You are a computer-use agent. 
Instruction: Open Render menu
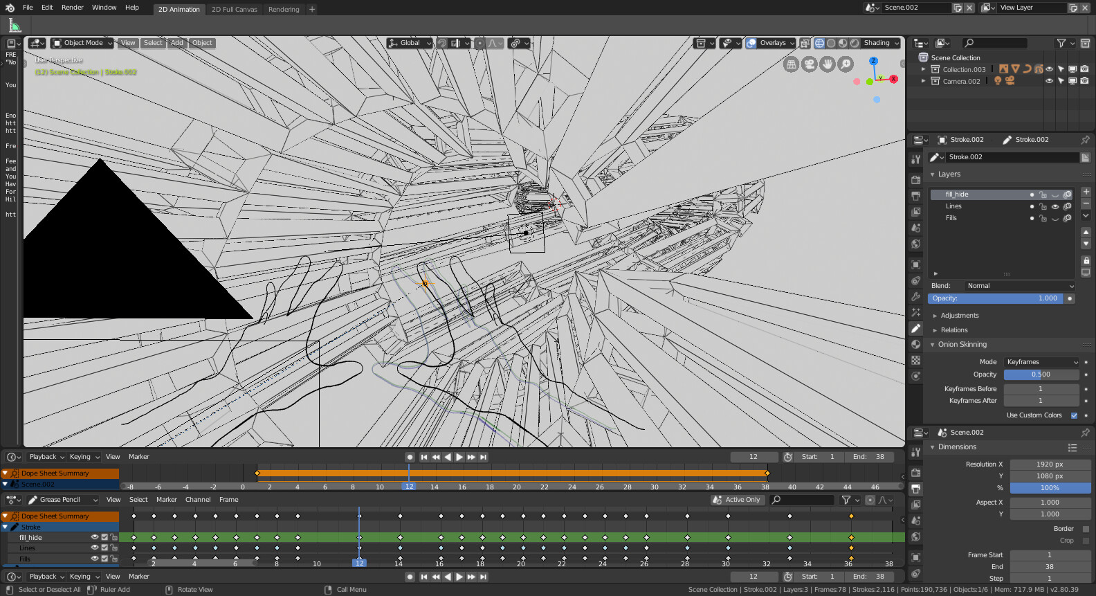(72, 8)
